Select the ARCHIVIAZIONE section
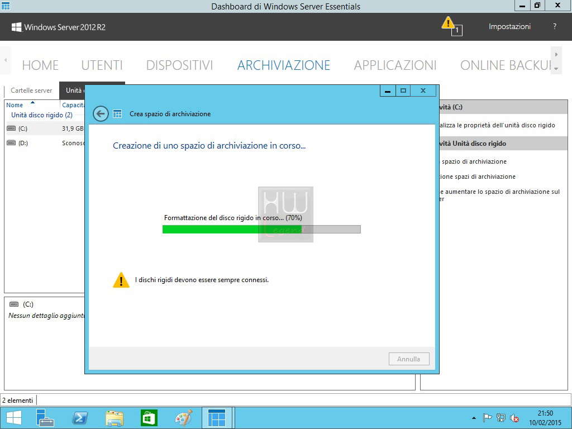 (x=283, y=65)
